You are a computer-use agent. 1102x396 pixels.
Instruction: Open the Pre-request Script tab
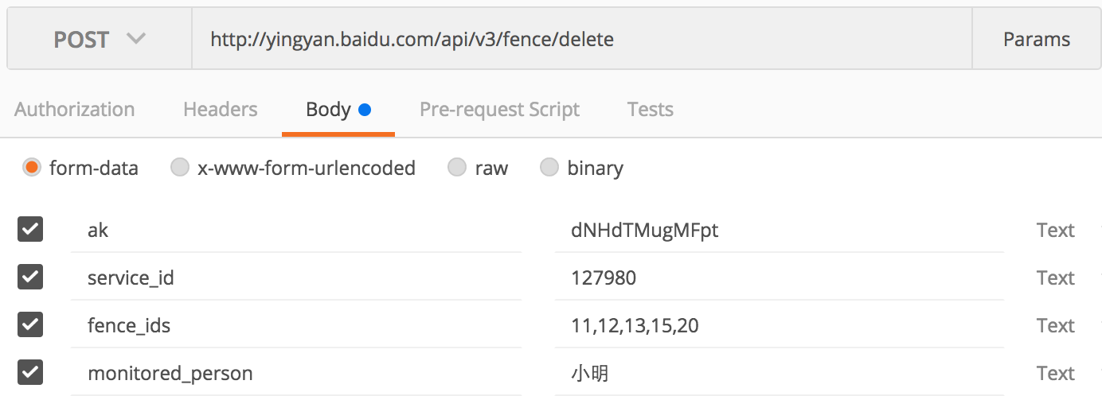click(499, 110)
